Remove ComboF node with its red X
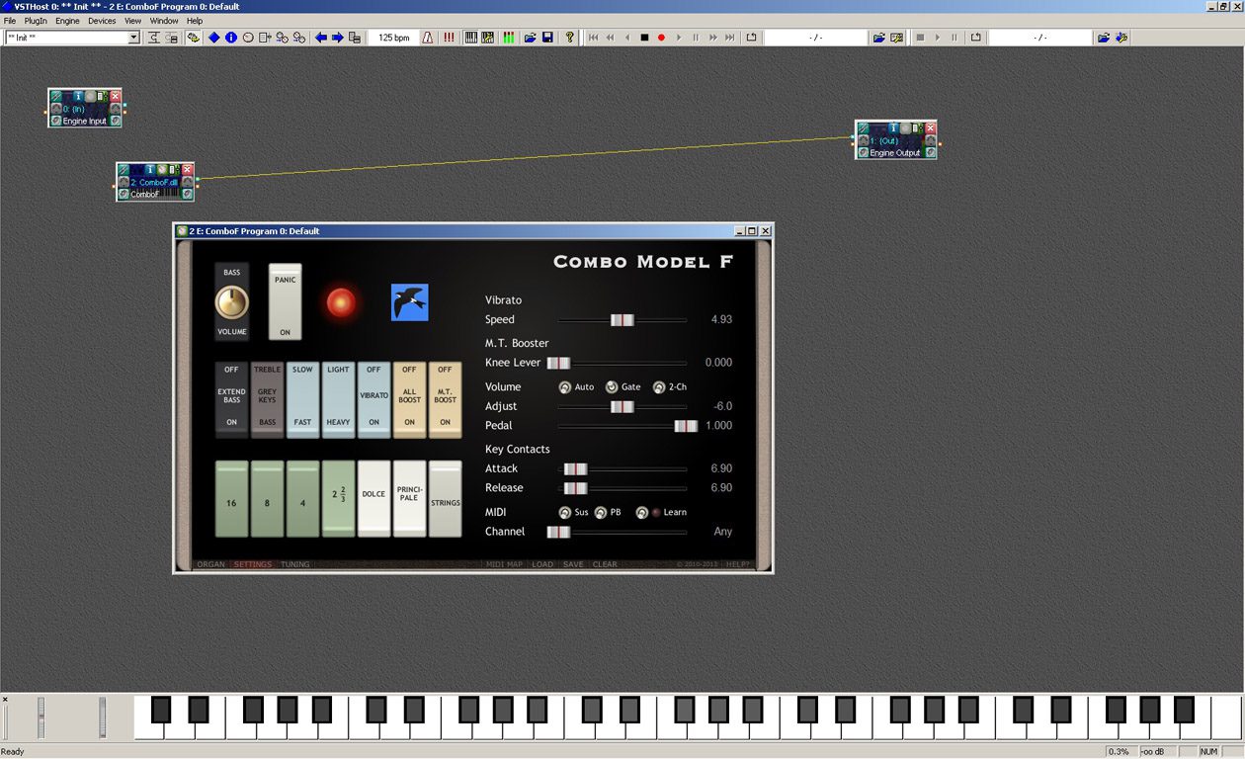Screen dimensions: 1245x759 coord(187,170)
